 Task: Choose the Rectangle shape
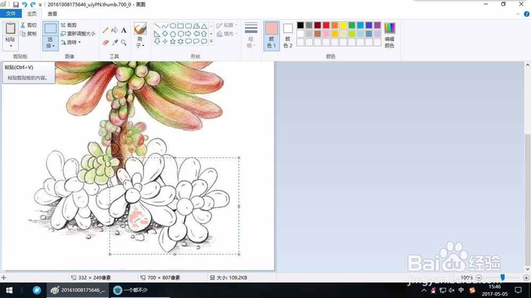pyautogui.click(x=181, y=26)
